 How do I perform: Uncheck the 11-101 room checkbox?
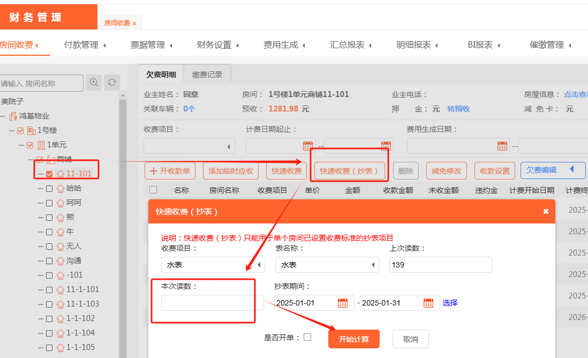tap(49, 174)
